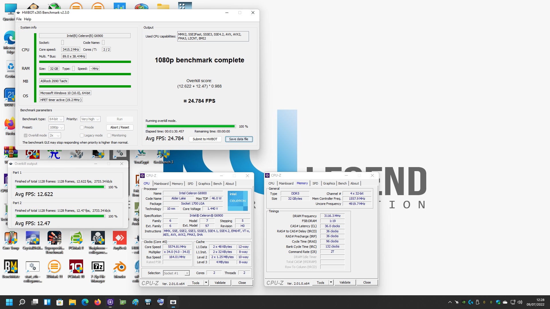Viewport: 550px width, 309px height.
Task: Click the DRAM Frequency 3116.3 MHz value
Action: 332,216
